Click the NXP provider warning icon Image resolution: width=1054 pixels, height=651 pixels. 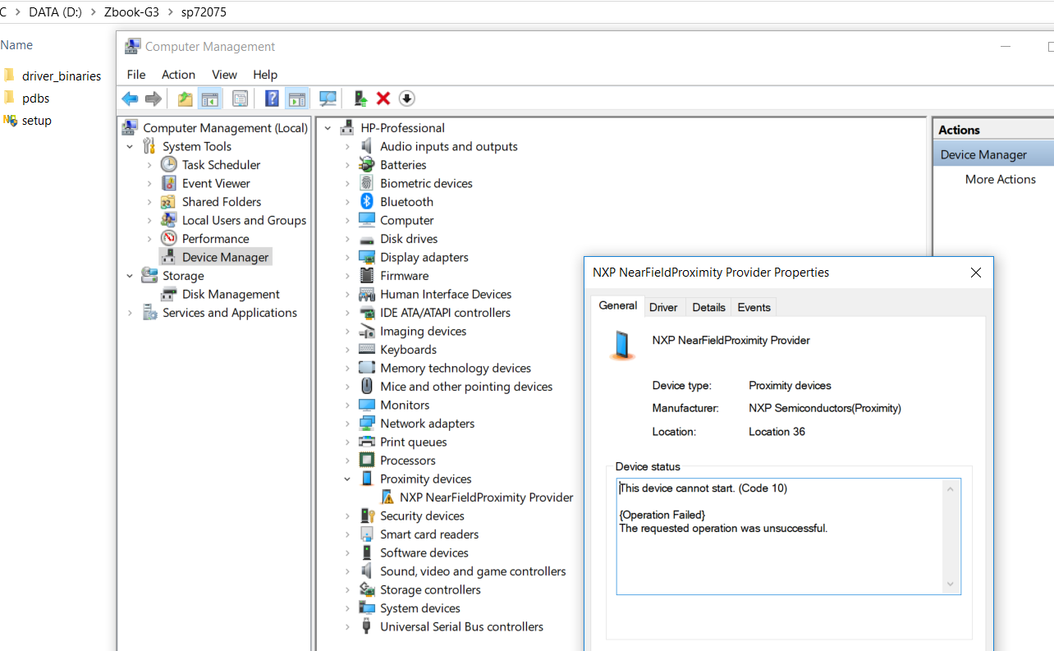(387, 497)
